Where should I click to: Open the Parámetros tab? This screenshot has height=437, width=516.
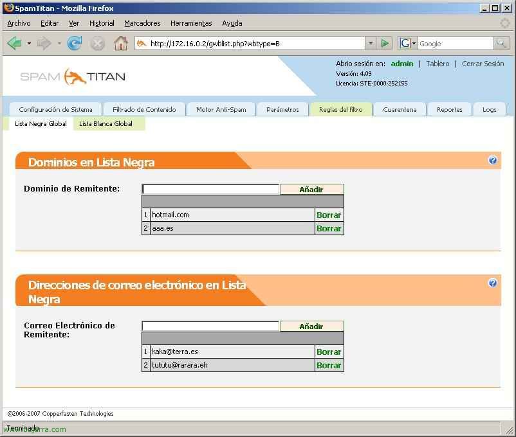click(x=282, y=109)
